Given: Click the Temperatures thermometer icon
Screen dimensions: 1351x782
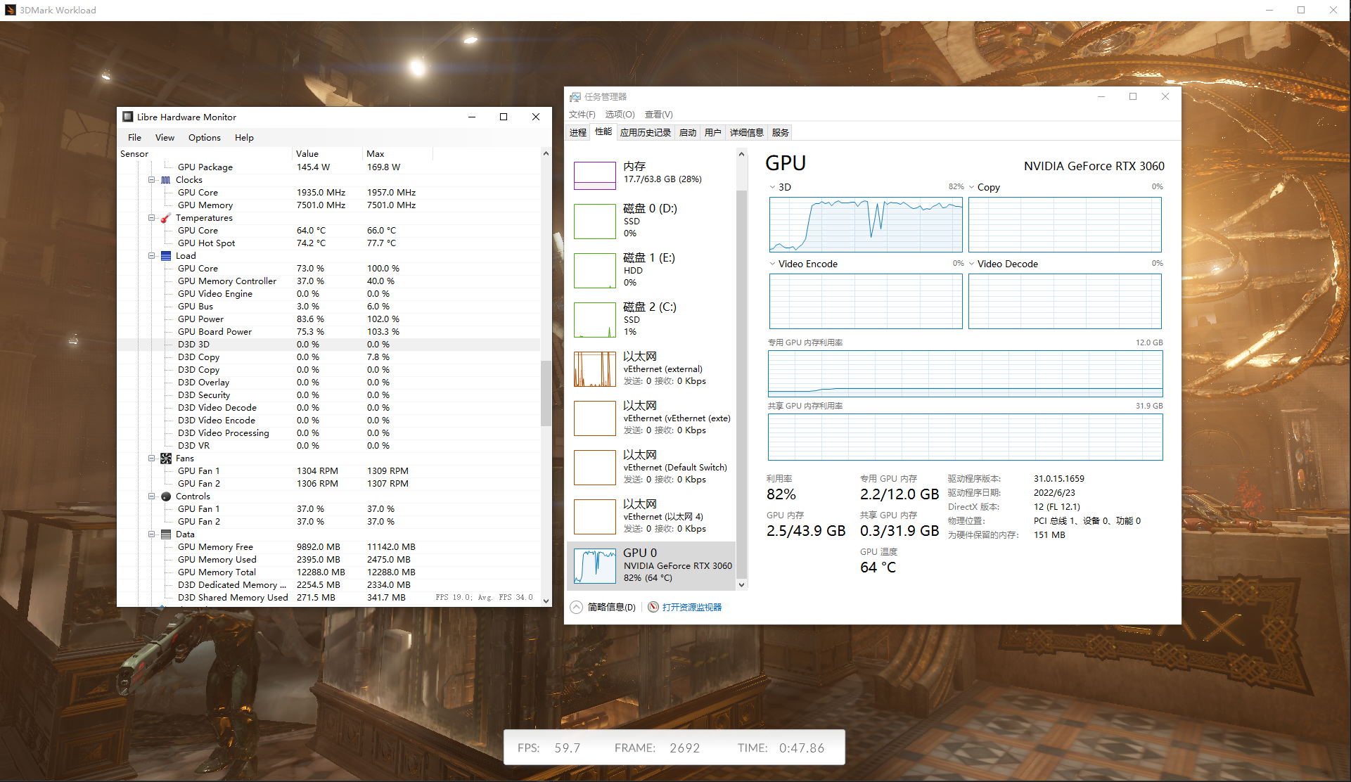Looking at the screenshot, I should point(166,218).
